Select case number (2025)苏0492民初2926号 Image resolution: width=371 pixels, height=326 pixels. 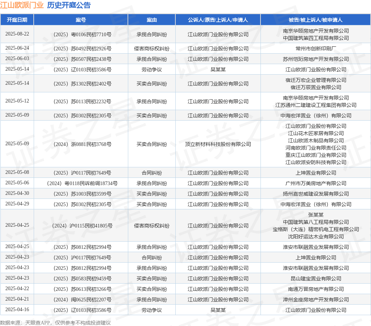(82, 49)
